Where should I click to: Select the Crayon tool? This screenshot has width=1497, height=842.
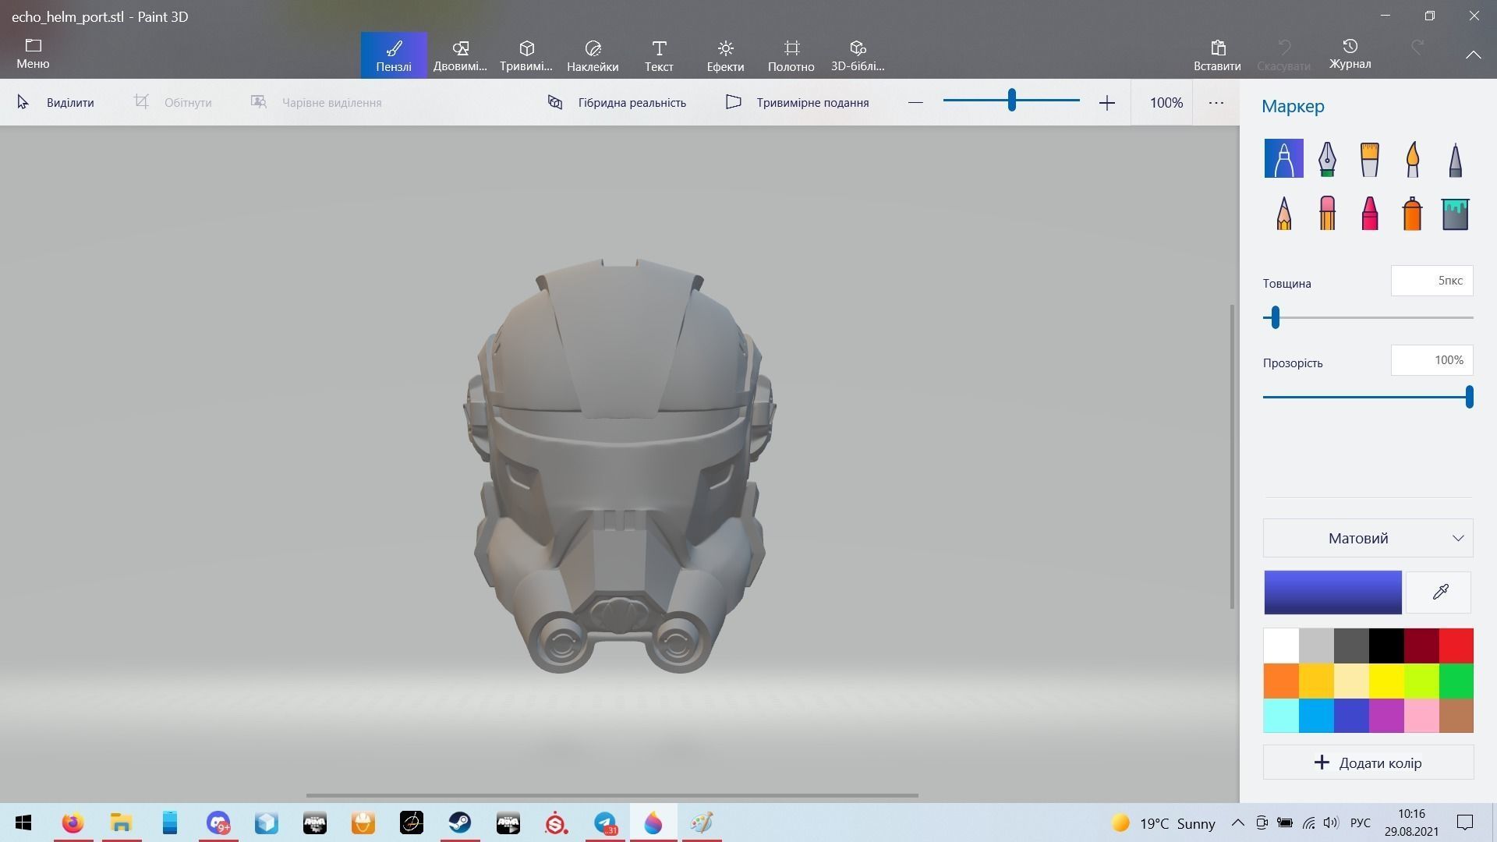coord(1369,212)
